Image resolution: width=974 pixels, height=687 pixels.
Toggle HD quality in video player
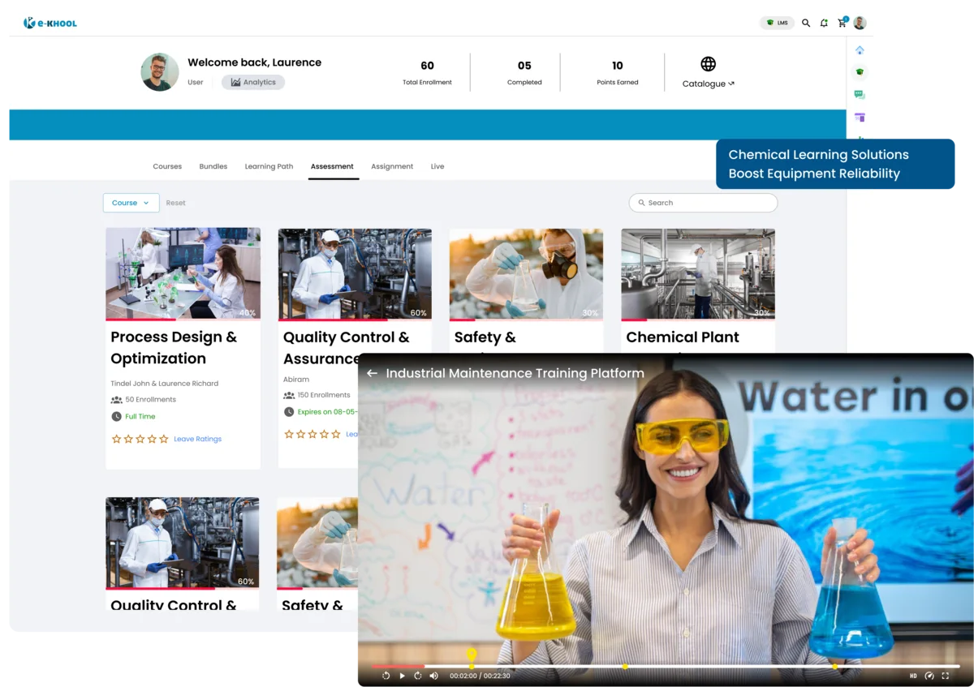click(913, 676)
